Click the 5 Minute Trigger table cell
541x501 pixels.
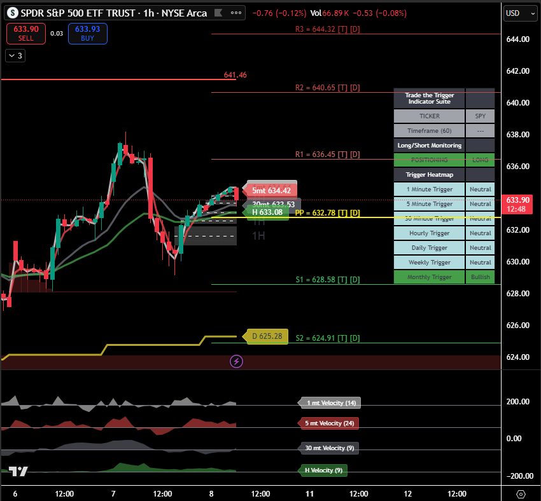[x=429, y=204]
